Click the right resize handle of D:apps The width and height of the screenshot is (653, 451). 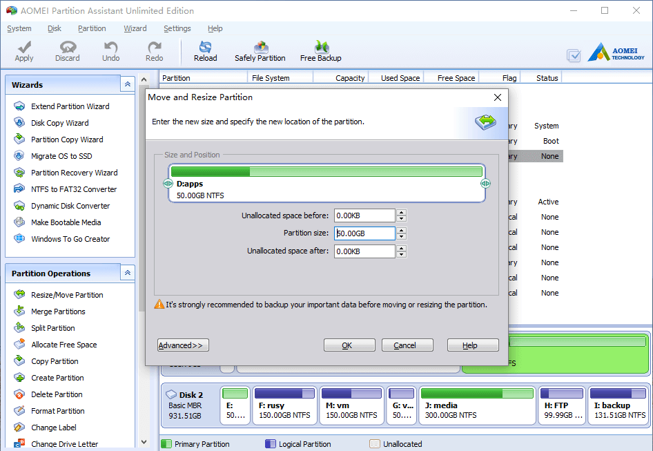click(485, 184)
